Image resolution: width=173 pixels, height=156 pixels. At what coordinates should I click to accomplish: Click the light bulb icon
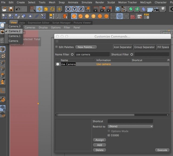pos(163,9)
